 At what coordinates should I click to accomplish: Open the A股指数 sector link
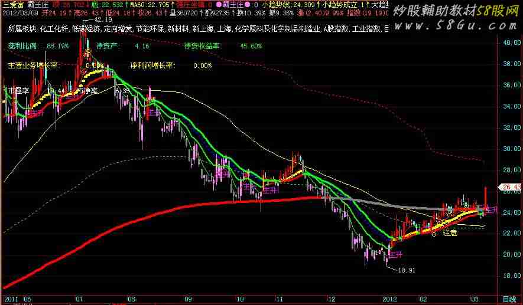pyautogui.click(x=336, y=29)
